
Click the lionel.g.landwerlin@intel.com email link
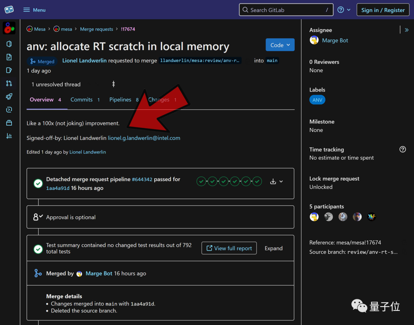[144, 138]
